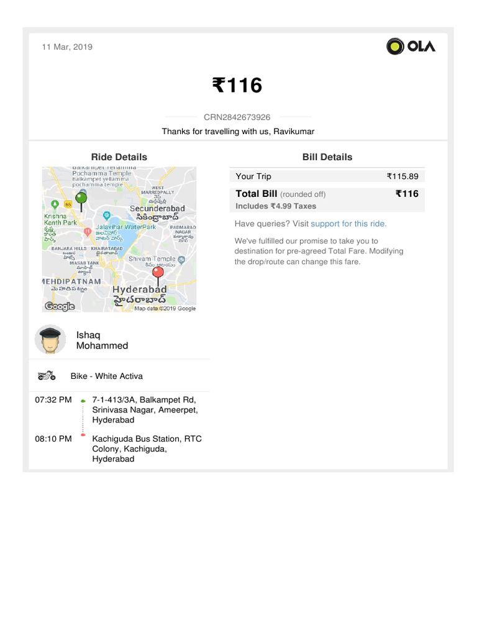Click the Bill Details heading
This screenshot has width=477, height=636.
pos(327,157)
